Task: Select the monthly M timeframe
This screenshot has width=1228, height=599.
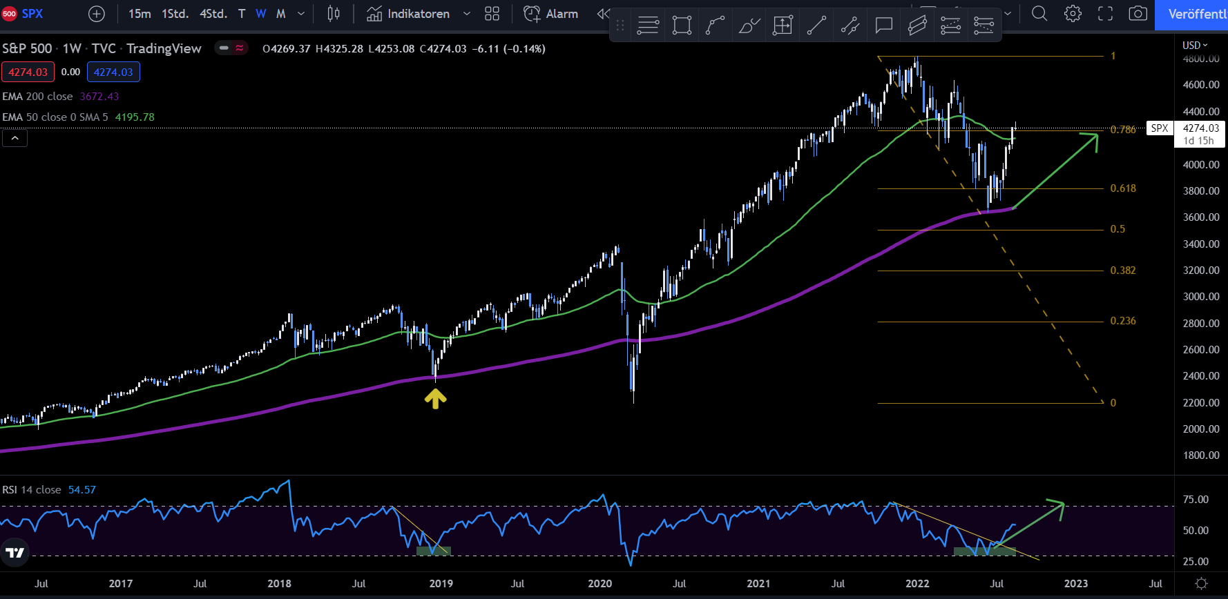Action: [x=281, y=14]
